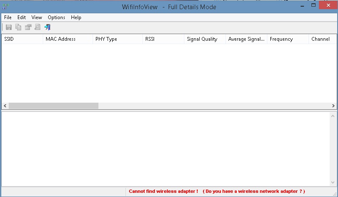Click the lower pane scroll down arrow

coord(333,182)
